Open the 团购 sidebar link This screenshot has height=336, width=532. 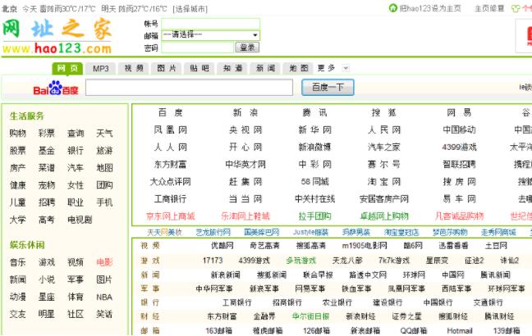point(104,185)
